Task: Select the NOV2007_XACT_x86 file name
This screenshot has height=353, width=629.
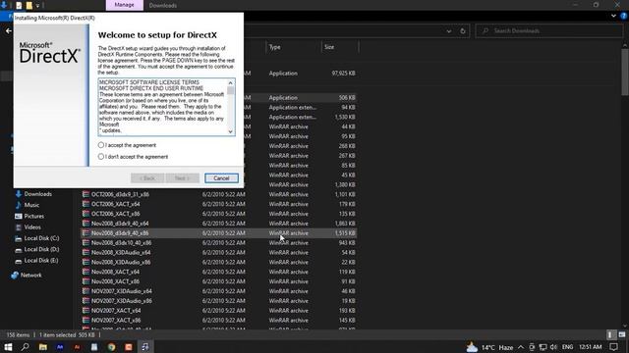Action: click(116, 321)
